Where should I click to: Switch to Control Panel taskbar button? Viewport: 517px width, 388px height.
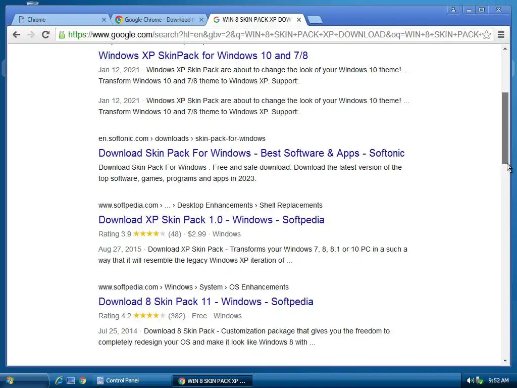tap(132, 381)
